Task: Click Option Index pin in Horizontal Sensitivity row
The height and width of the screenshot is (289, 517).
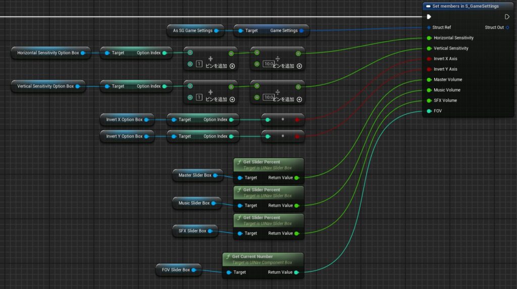Action: pyautogui.click(x=165, y=53)
